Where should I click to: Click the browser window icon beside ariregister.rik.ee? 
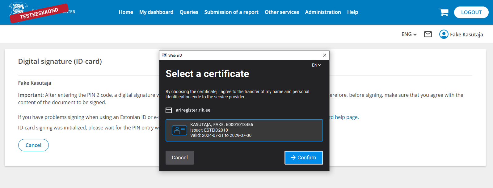pyautogui.click(x=169, y=110)
